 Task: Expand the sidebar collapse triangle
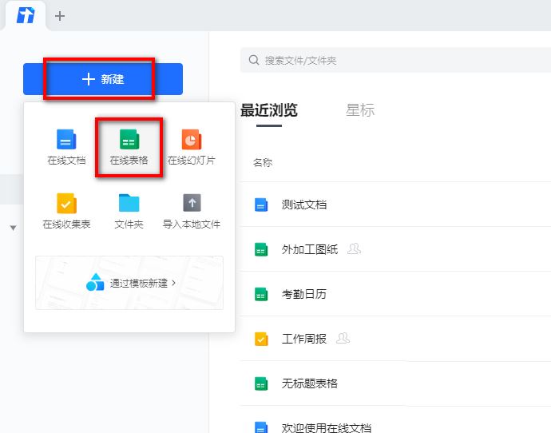point(13,228)
